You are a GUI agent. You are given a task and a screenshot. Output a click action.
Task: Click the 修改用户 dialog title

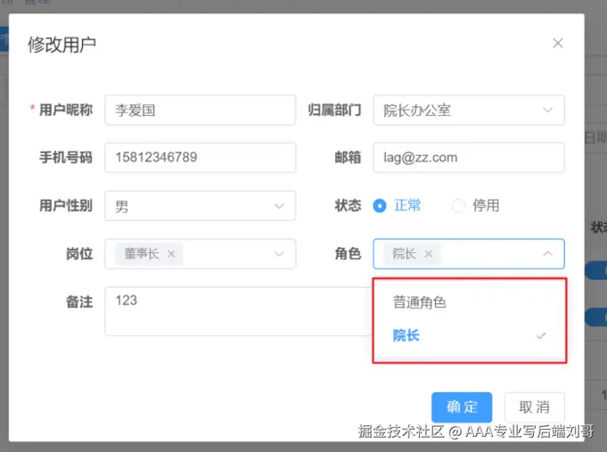click(62, 45)
